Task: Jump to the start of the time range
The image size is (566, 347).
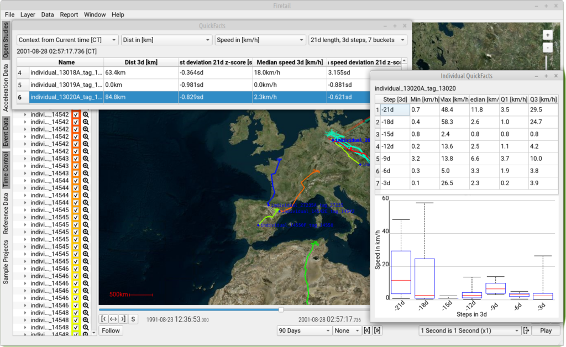Action: (x=103, y=319)
